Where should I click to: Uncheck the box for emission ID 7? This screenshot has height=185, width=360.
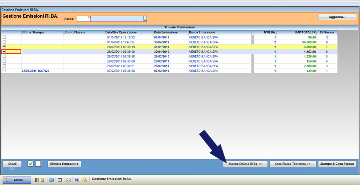pyautogui.click(x=5, y=47)
